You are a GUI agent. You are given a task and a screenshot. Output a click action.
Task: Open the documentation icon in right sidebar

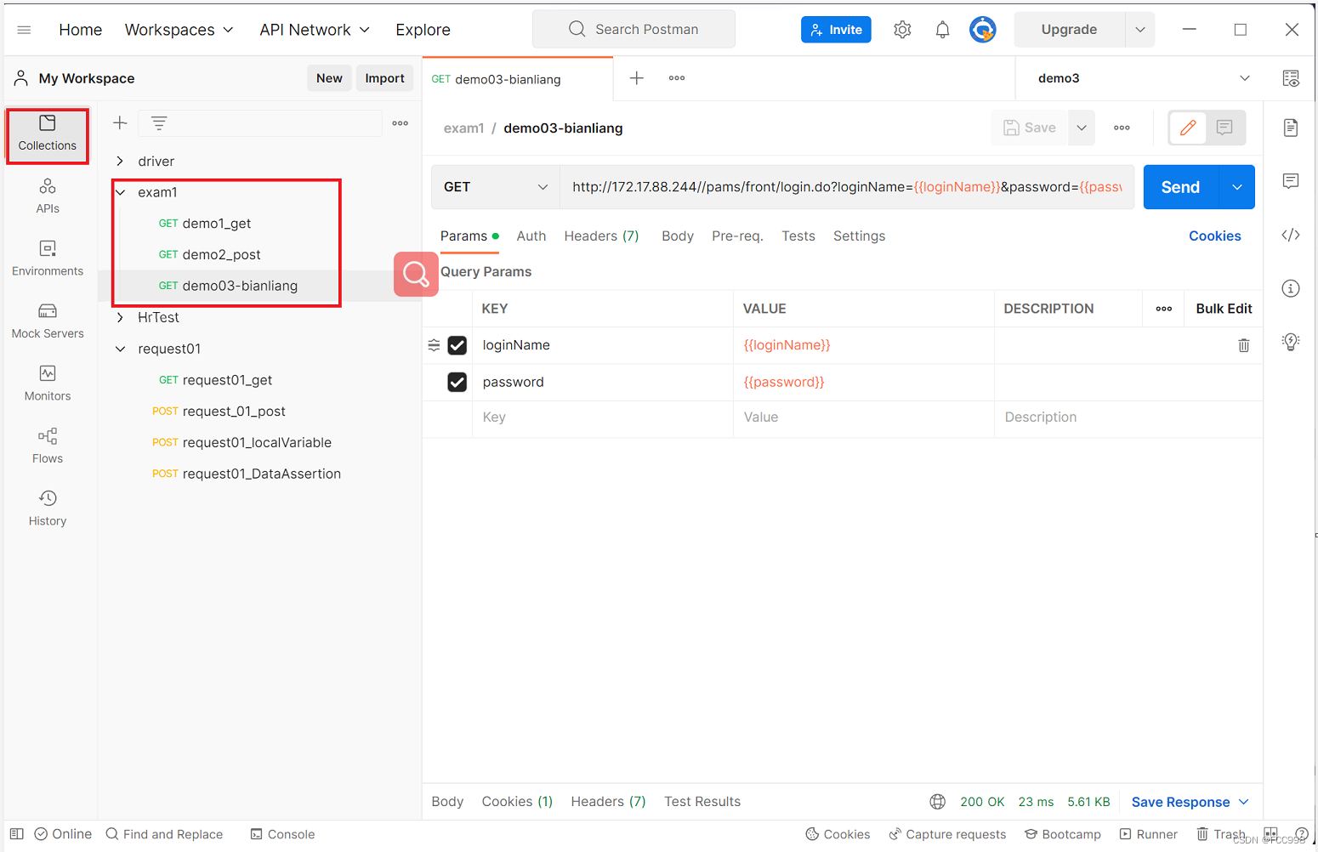pos(1291,128)
